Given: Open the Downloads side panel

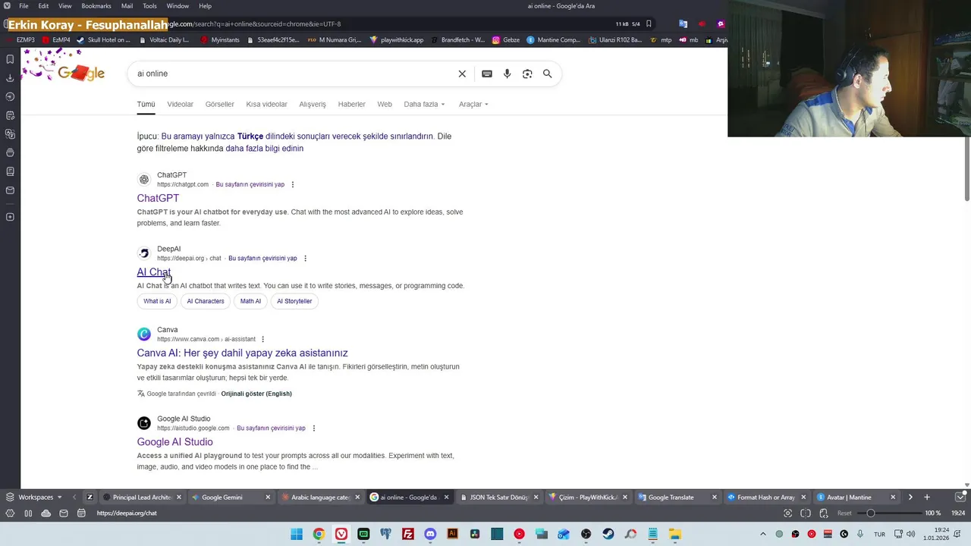Looking at the screenshot, I should (x=10, y=78).
